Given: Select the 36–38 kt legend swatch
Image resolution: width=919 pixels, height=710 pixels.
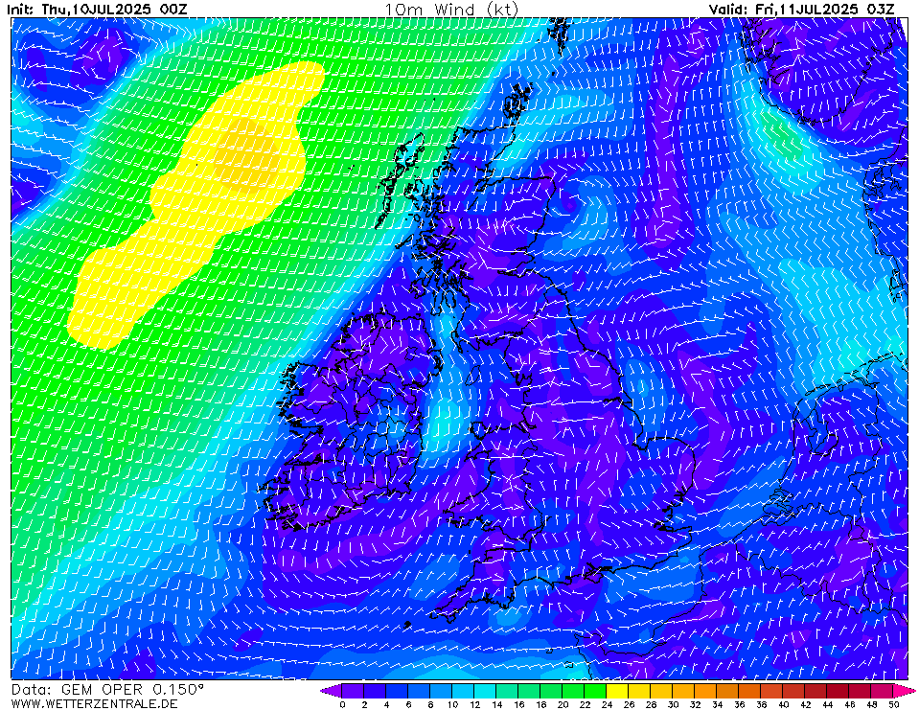Looking at the screenshot, I should pyautogui.click(x=749, y=691).
